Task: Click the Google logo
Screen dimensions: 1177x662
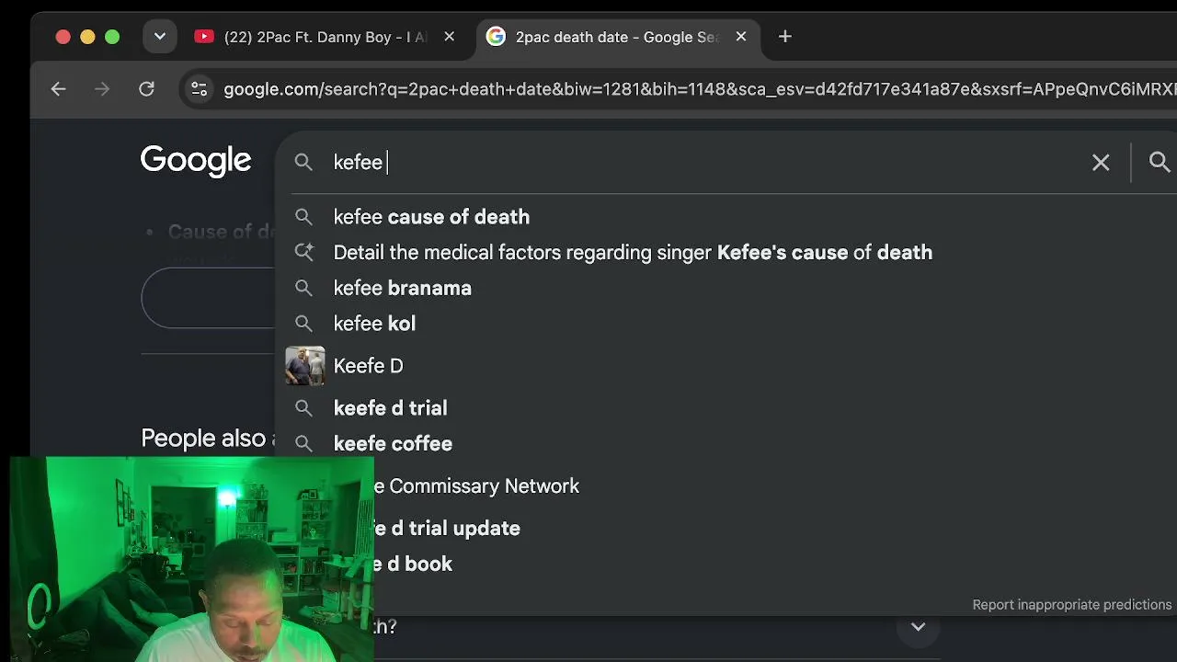Action: [196, 161]
